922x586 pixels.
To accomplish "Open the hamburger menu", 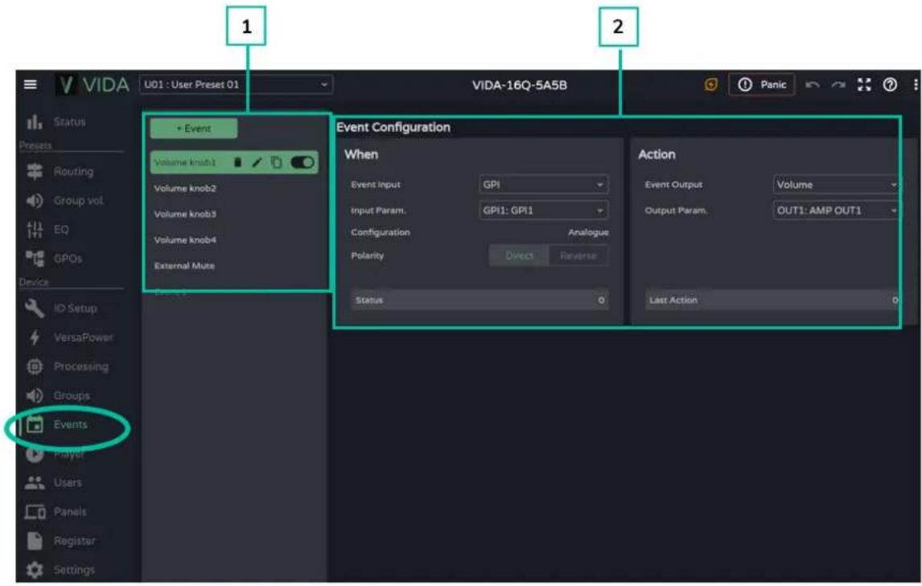I will (30, 84).
